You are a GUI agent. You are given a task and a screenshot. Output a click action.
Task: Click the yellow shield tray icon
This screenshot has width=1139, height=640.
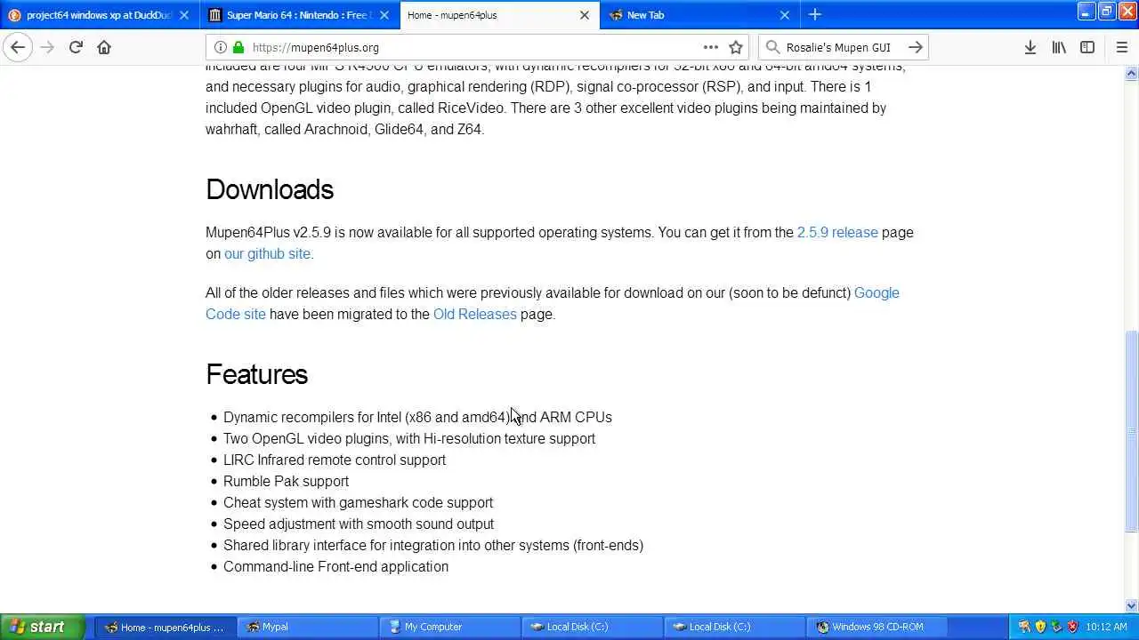click(x=1040, y=627)
